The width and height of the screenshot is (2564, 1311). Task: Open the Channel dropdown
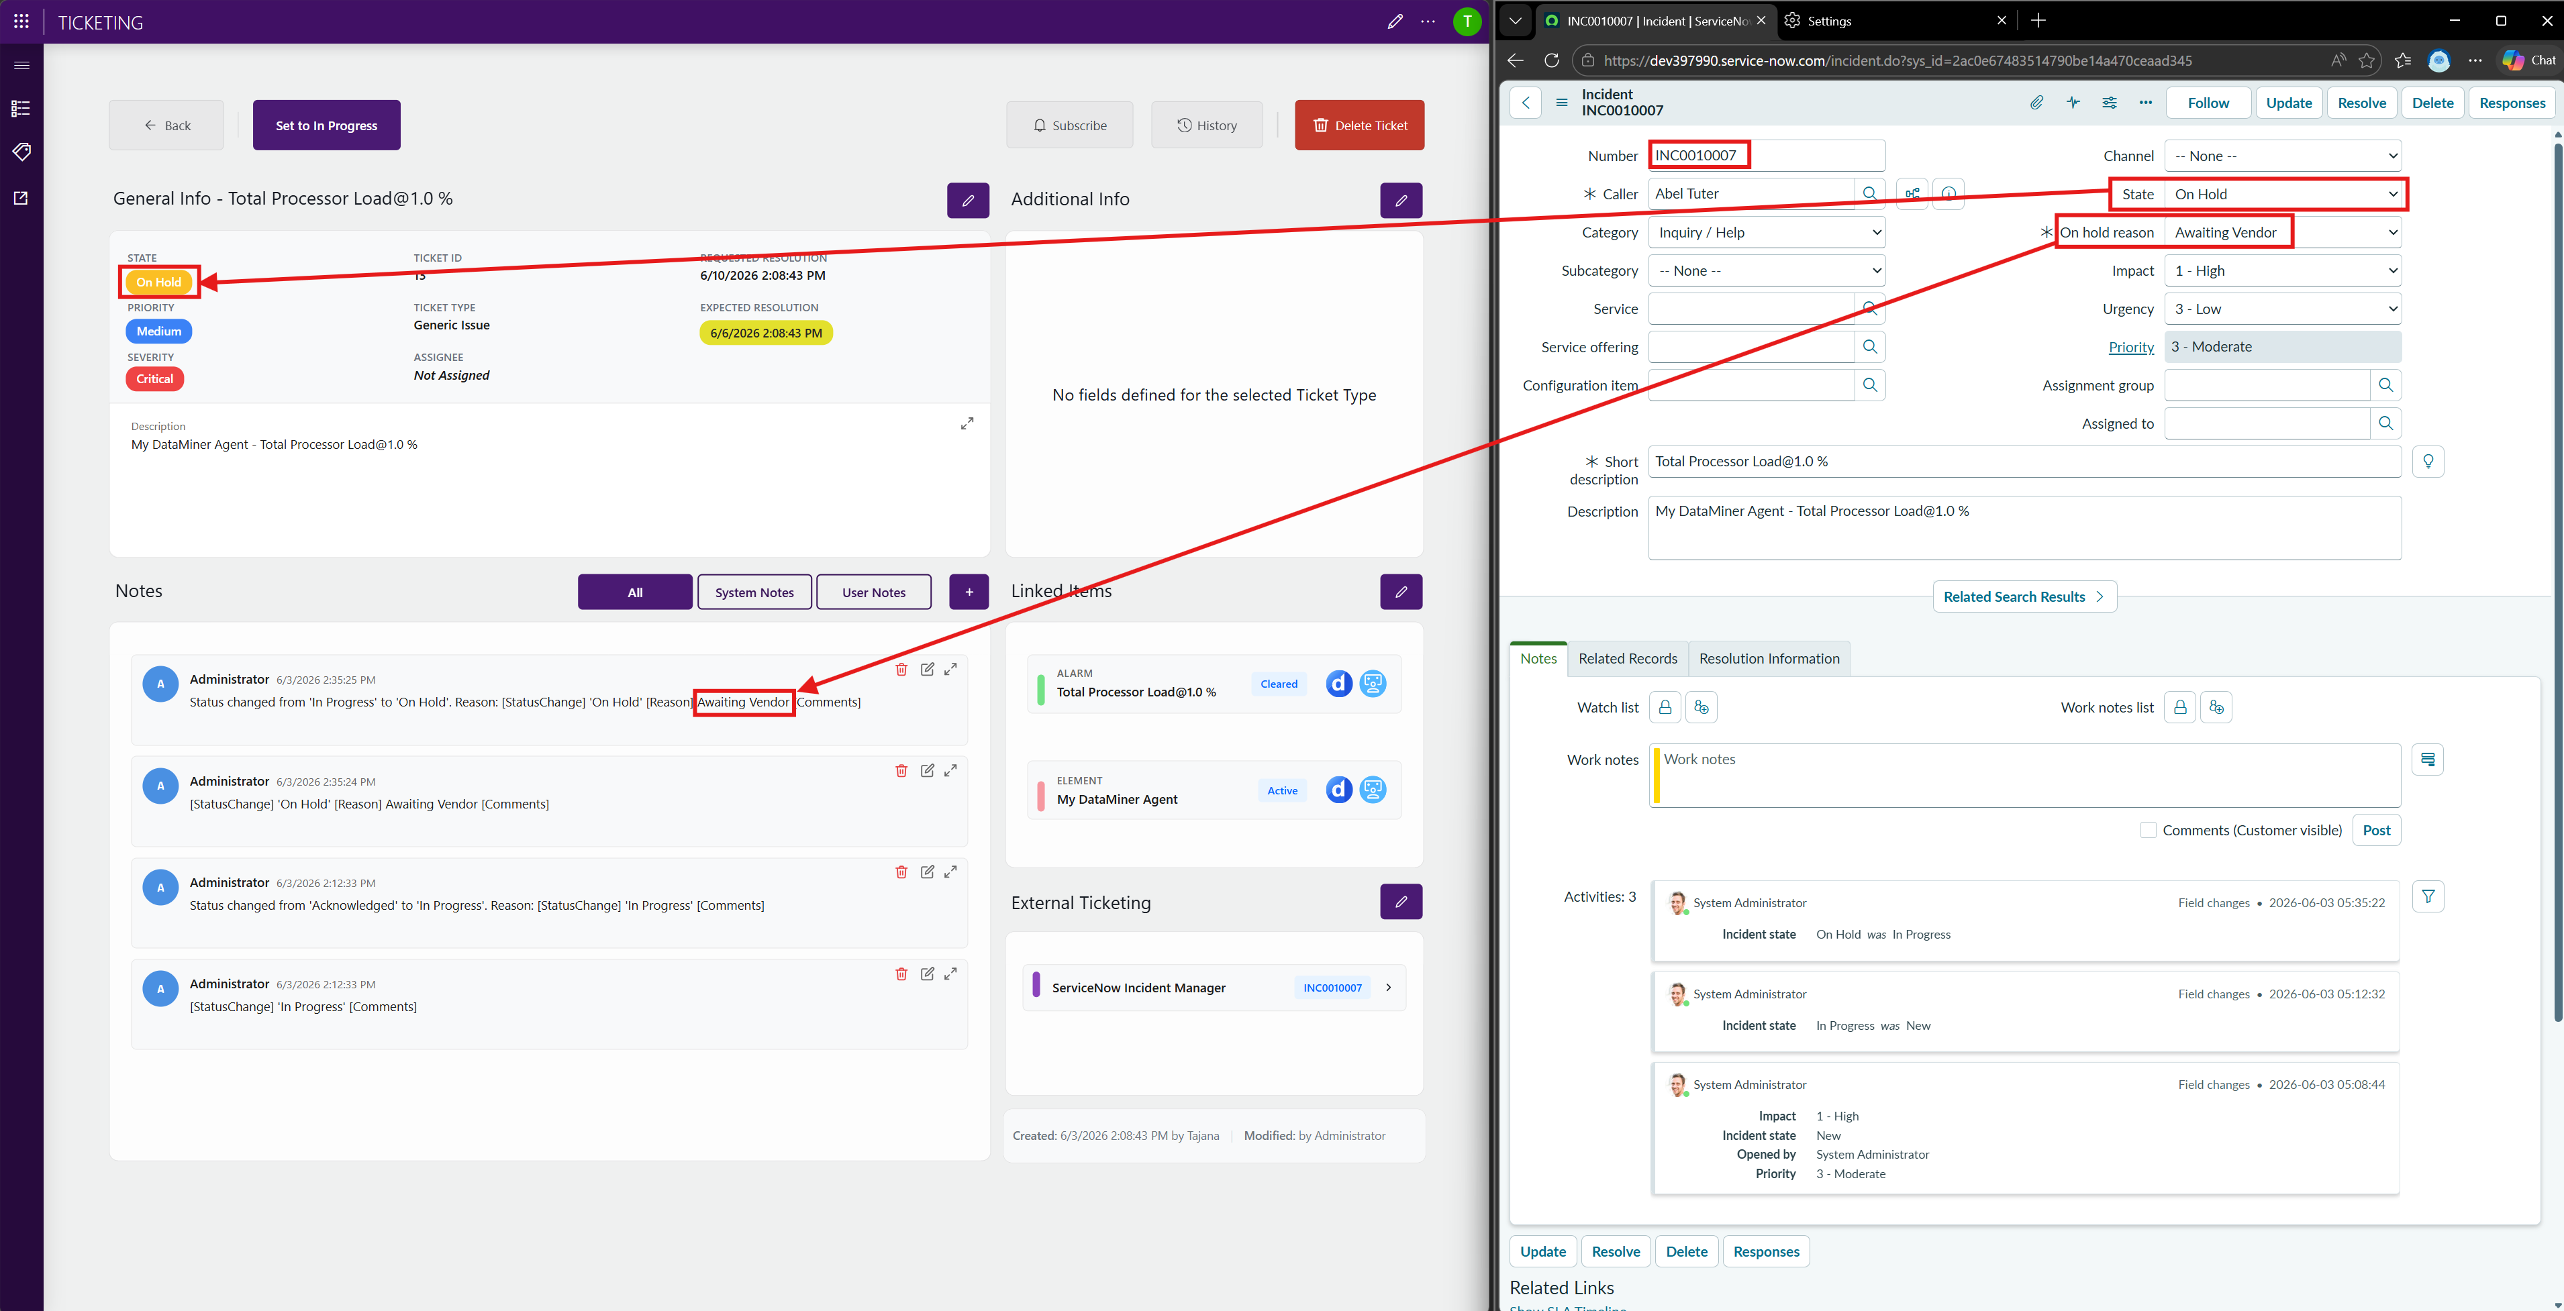pyautogui.click(x=2282, y=156)
